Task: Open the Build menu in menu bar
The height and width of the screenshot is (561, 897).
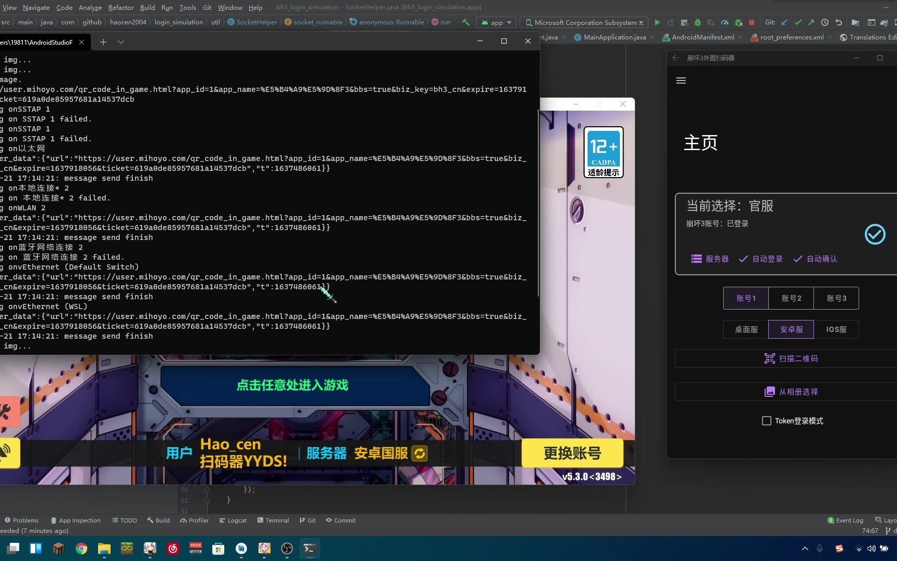Action: [147, 7]
